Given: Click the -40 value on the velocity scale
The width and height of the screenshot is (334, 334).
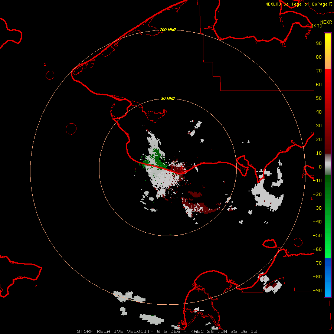Looking at the screenshot, I should coord(317,222).
